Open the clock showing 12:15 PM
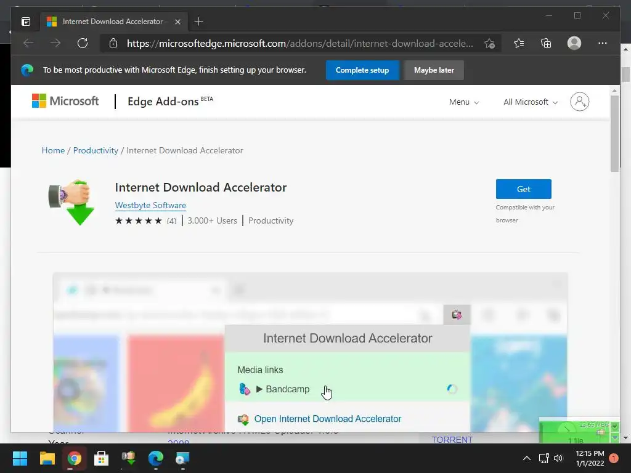The width and height of the screenshot is (631, 473). coord(590,458)
